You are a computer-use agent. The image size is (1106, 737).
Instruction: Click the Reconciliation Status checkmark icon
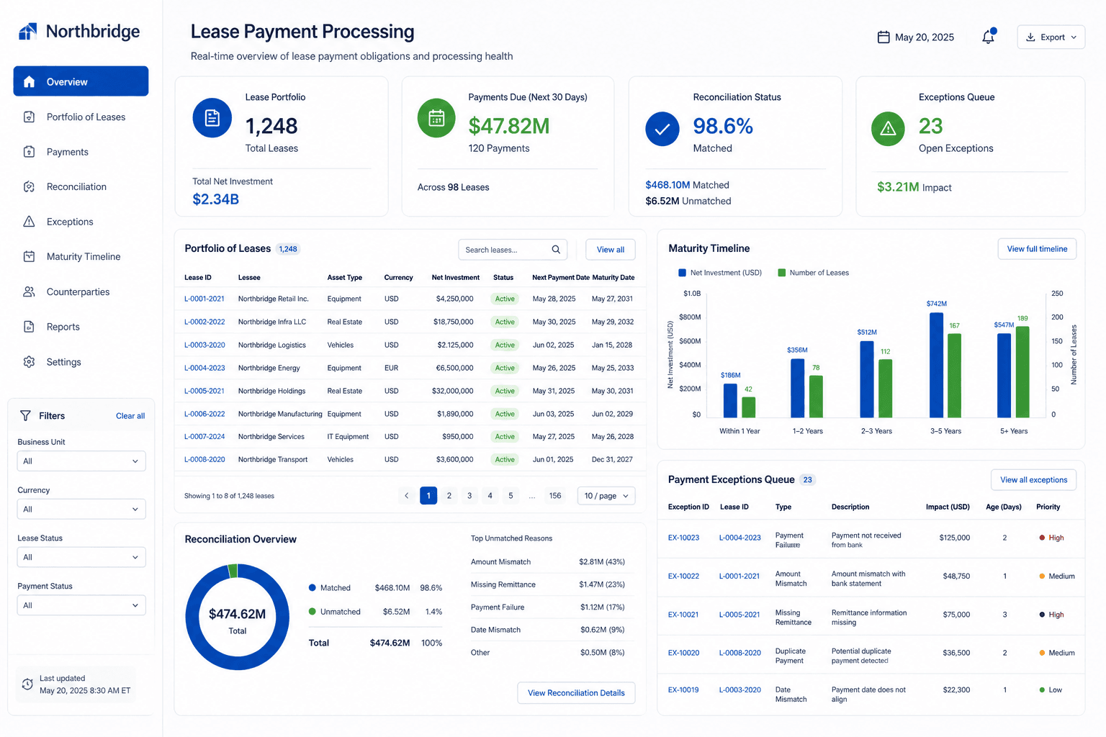tap(662, 130)
